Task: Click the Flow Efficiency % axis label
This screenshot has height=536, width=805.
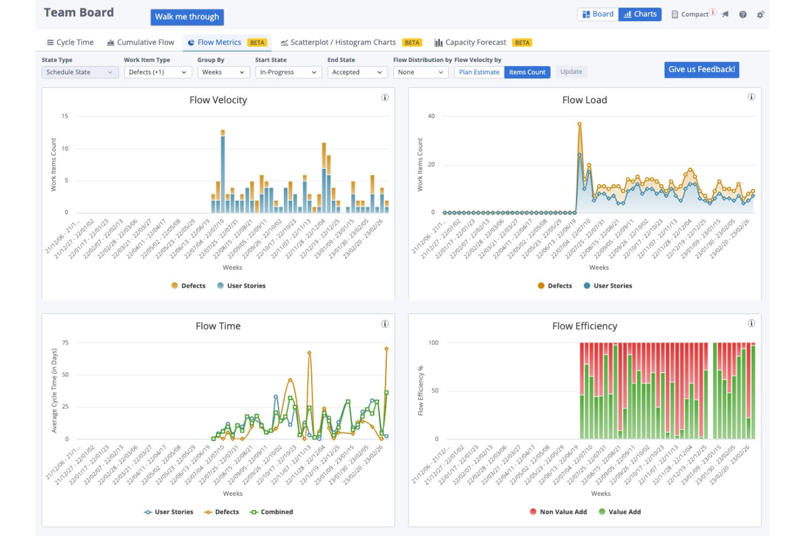Action: click(420, 390)
